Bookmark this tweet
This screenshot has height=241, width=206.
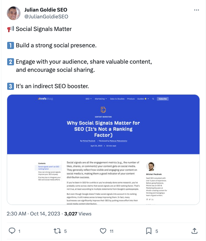click(149, 231)
